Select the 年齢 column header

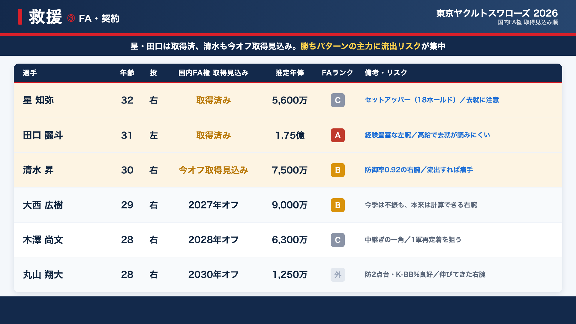(x=127, y=73)
